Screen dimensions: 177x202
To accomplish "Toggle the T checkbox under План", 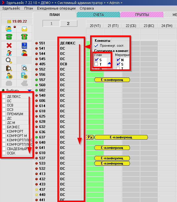I will click(96, 64).
